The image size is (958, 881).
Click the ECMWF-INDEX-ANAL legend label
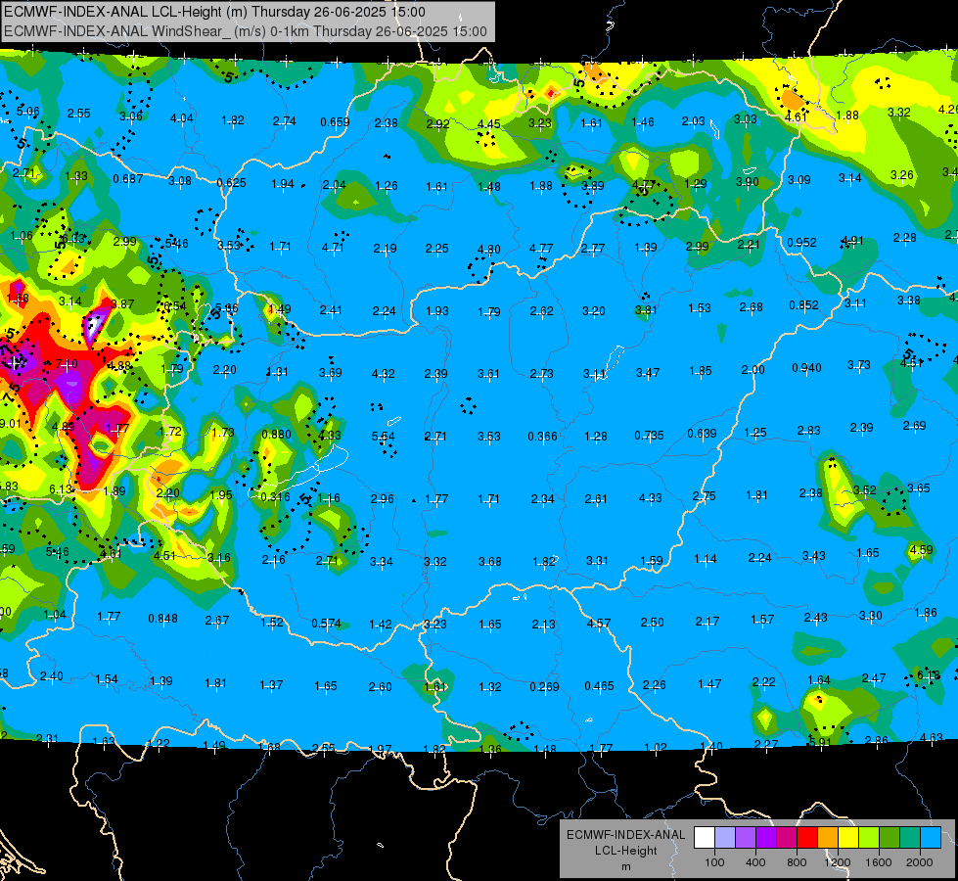click(x=625, y=835)
